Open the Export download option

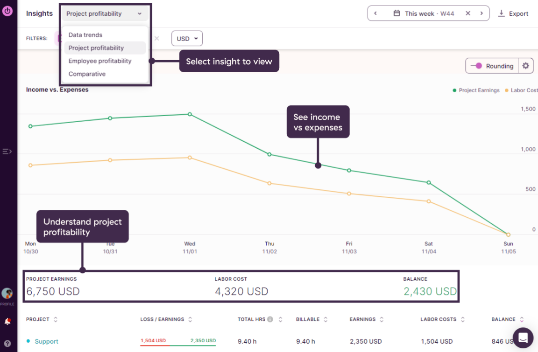pos(513,13)
